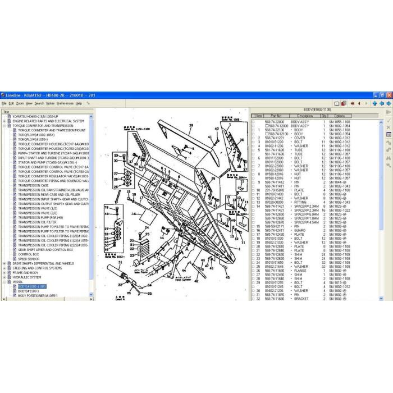
Task: Click tree panel scroll-down arrow
Action: tap(91, 294)
